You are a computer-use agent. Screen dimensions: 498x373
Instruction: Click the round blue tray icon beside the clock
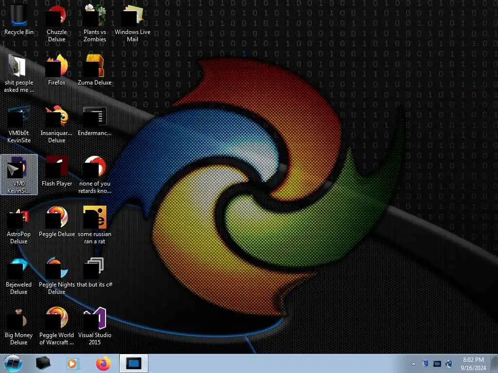449,364
